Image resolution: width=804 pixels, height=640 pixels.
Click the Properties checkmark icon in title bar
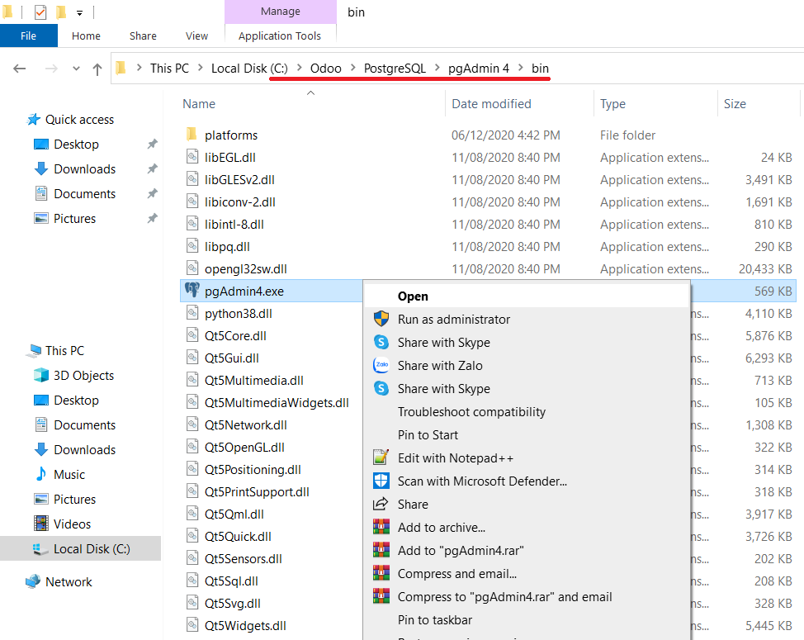[40, 12]
